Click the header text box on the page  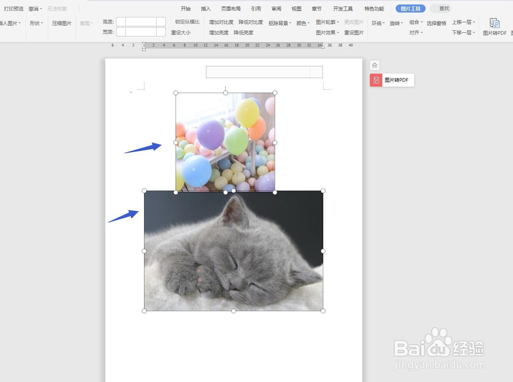pos(264,72)
